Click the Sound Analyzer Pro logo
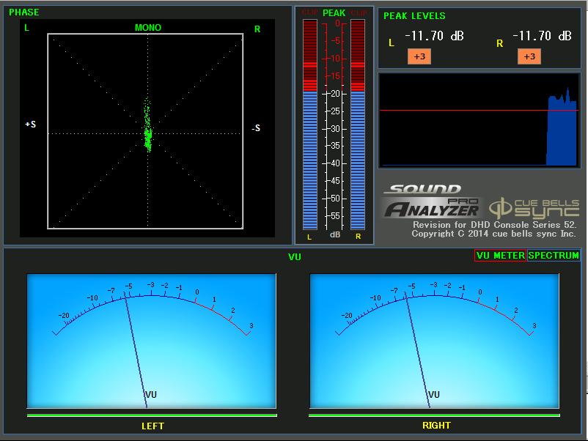This screenshot has height=441, width=588. (430, 201)
